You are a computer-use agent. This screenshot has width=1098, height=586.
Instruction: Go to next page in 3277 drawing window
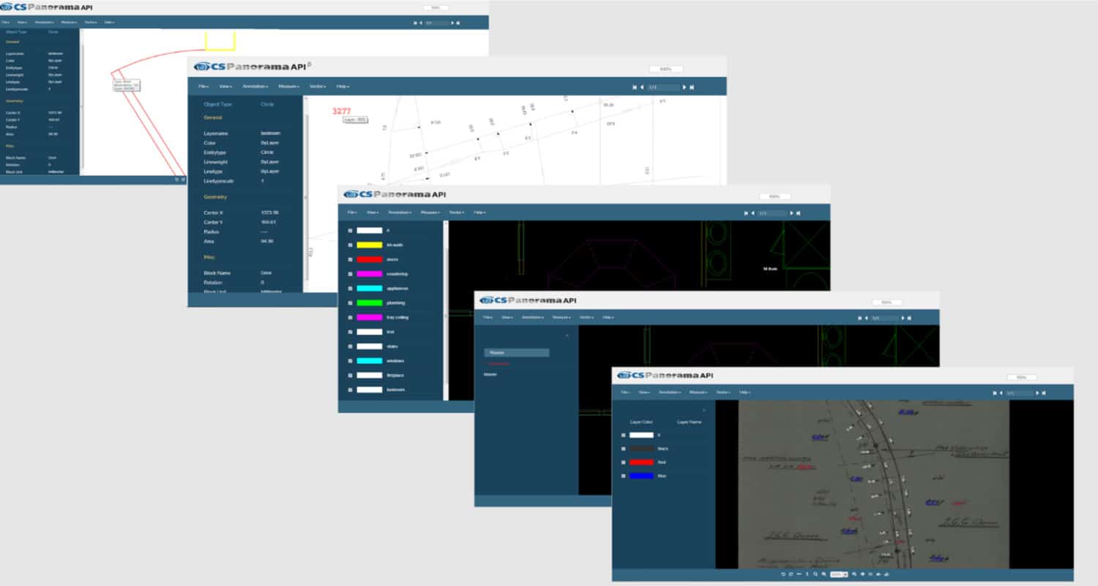pos(684,87)
